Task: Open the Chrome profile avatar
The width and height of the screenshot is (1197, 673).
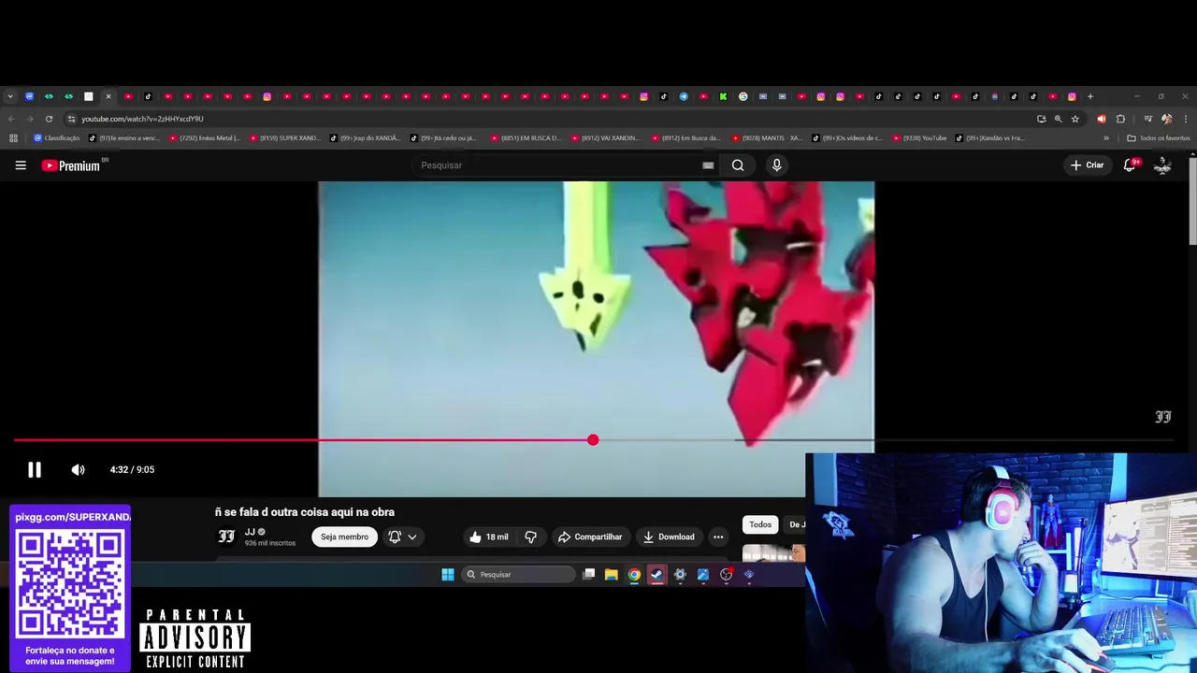Action: [x=1166, y=119]
